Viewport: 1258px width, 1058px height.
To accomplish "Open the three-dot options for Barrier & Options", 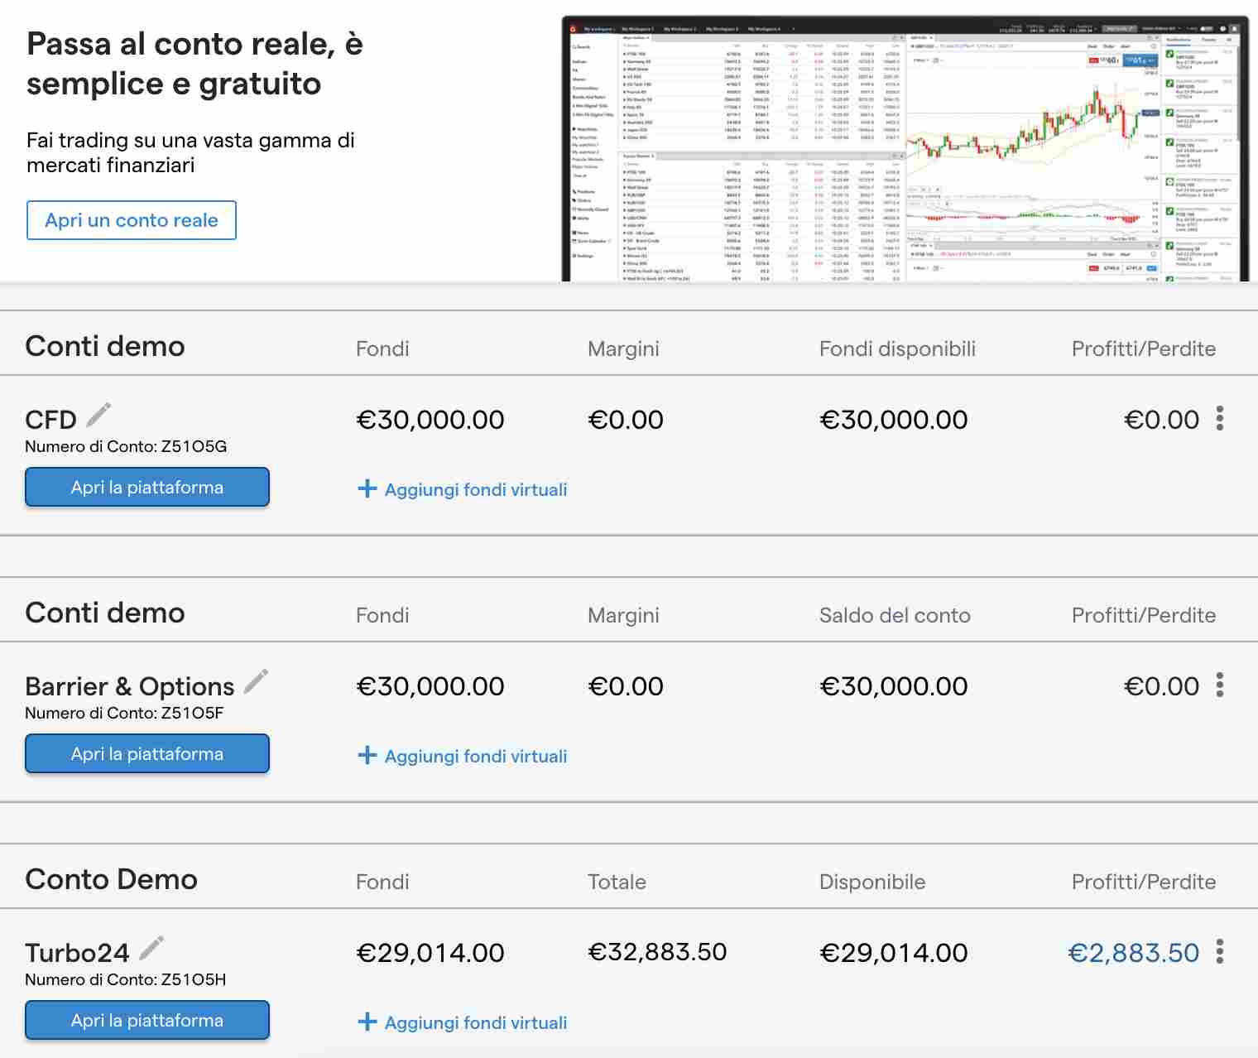I will tap(1219, 686).
